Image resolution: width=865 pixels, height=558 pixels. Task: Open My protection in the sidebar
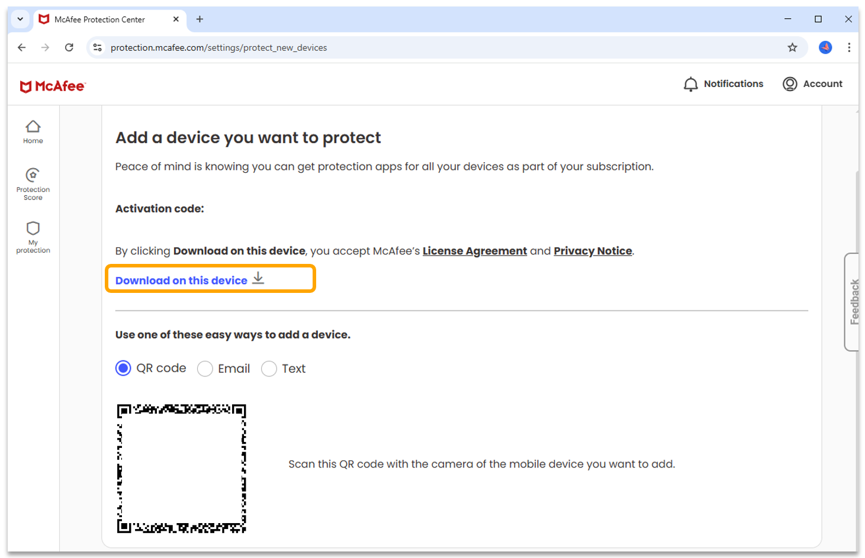[33, 236]
